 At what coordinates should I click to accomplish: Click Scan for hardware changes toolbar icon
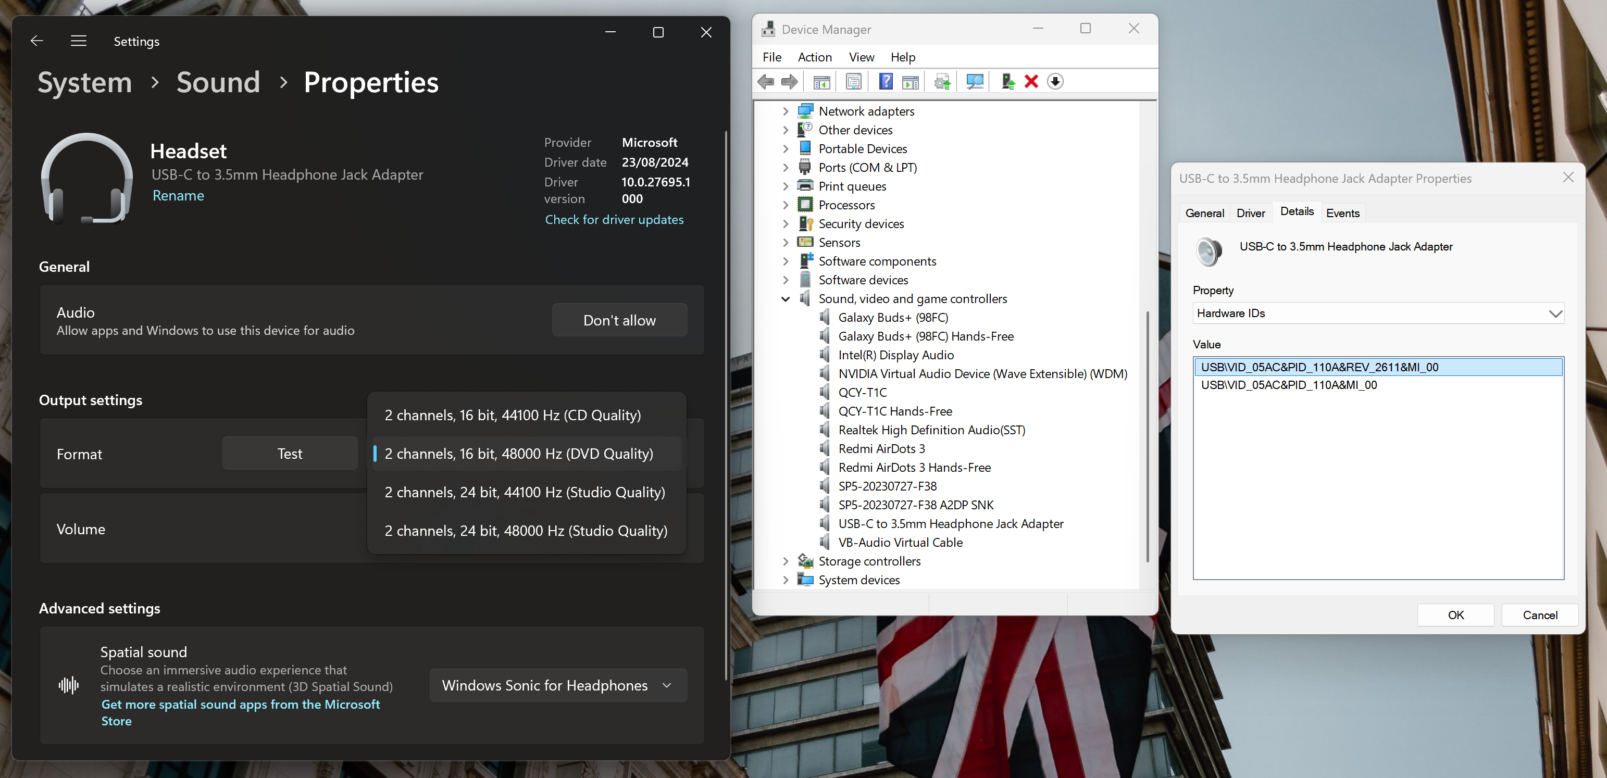(x=975, y=82)
